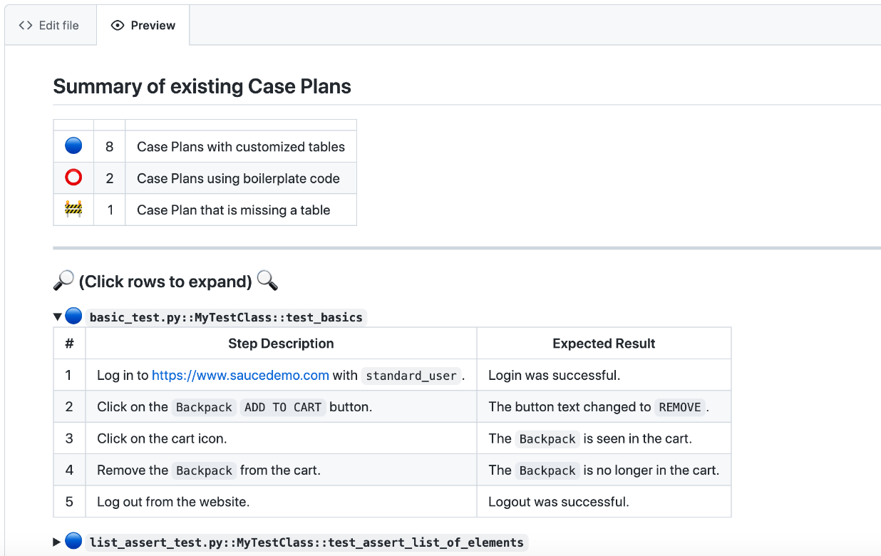Click the Expected Result column header
The width and height of the screenshot is (881, 556).
[x=603, y=343]
